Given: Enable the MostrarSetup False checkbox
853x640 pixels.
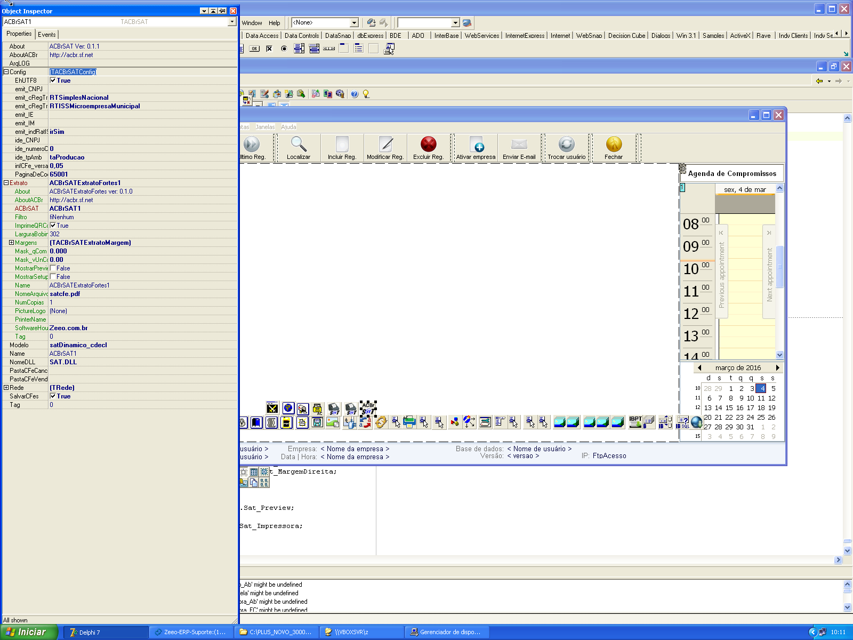Looking at the screenshot, I should 53,277.
